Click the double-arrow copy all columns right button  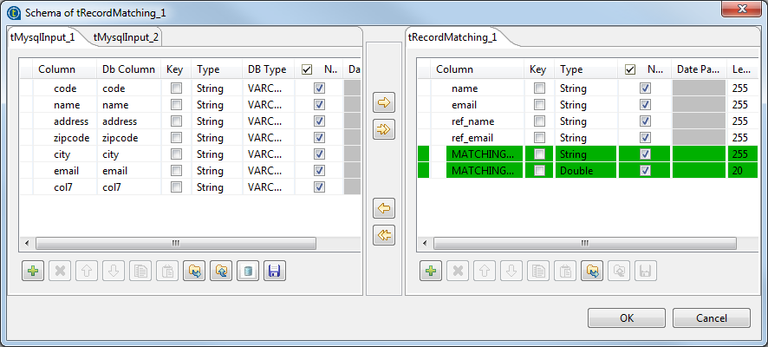tap(383, 129)
